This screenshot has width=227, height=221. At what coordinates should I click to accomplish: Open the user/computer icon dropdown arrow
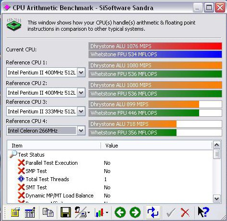pos(88,213)
